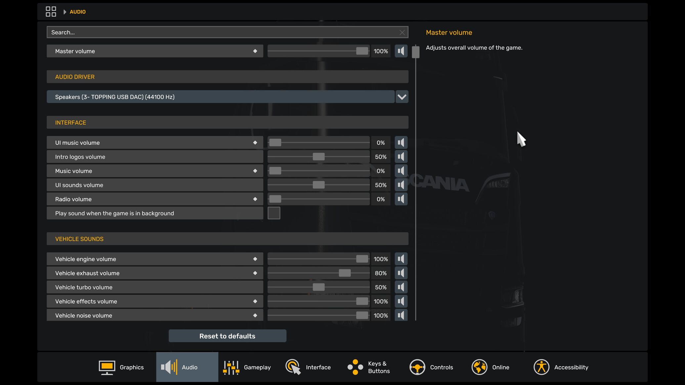Mute UI music volume speaker icon
Screen dimensions: 685x385
tap(401, 142)
